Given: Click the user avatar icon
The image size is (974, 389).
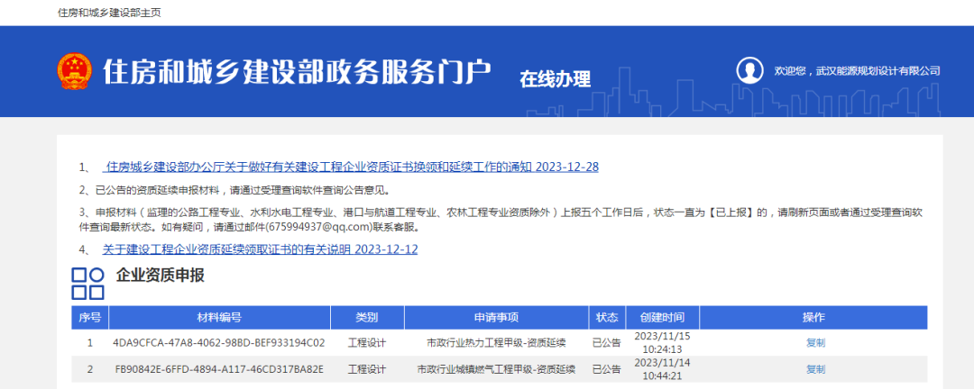Looking at the screenshot, I should [749, 70].
